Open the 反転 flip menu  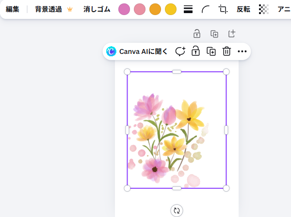tap(243, 9)
